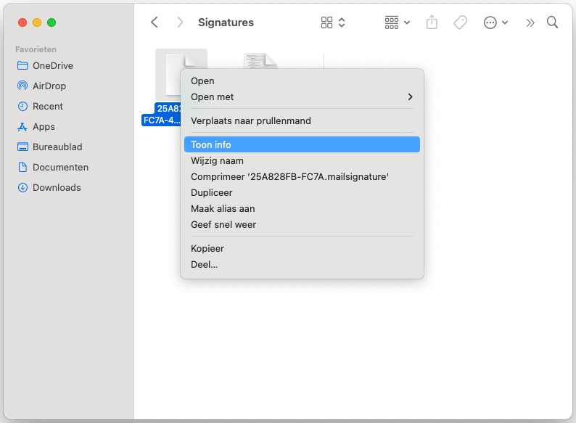
Task: Expand the more actions ellipsis menu
Action: tap(495, 22)
